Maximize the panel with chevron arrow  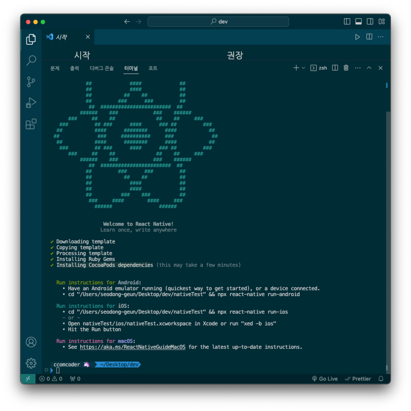369,68
